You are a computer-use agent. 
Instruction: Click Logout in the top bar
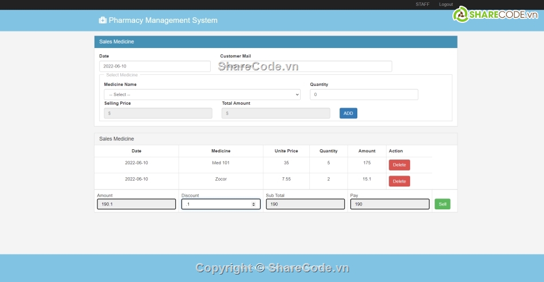point(446,5)
